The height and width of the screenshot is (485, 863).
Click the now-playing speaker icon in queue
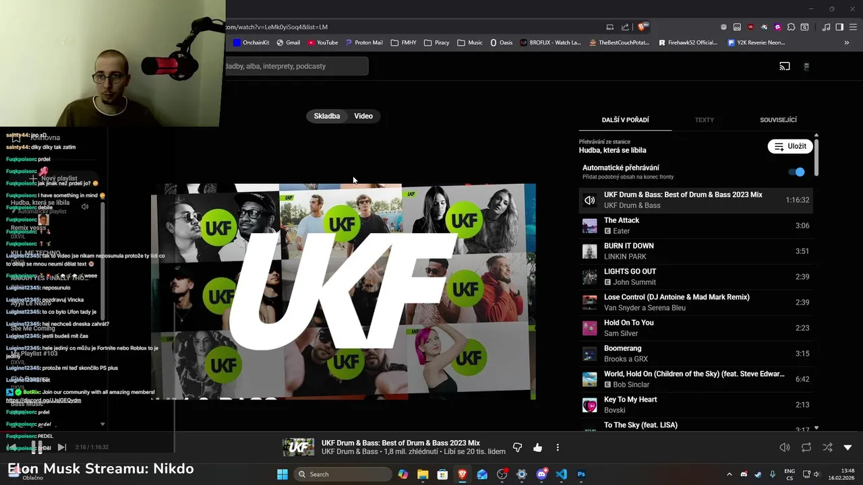click(x=590, y=200)
